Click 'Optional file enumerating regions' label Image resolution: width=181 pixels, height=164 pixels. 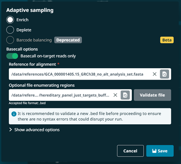[x=42, y=85]
